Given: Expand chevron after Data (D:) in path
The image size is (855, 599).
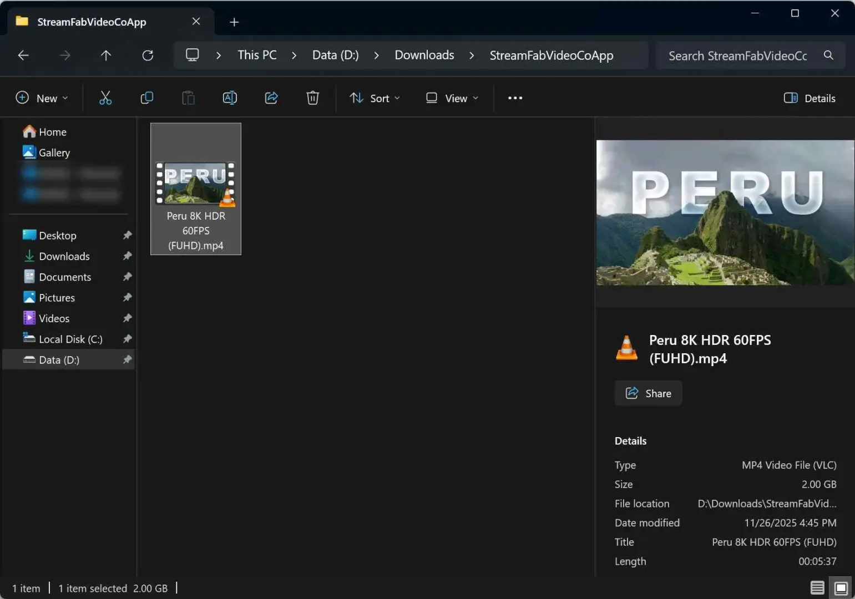Looking at the screenshot, I should click(x=376, y=55).
